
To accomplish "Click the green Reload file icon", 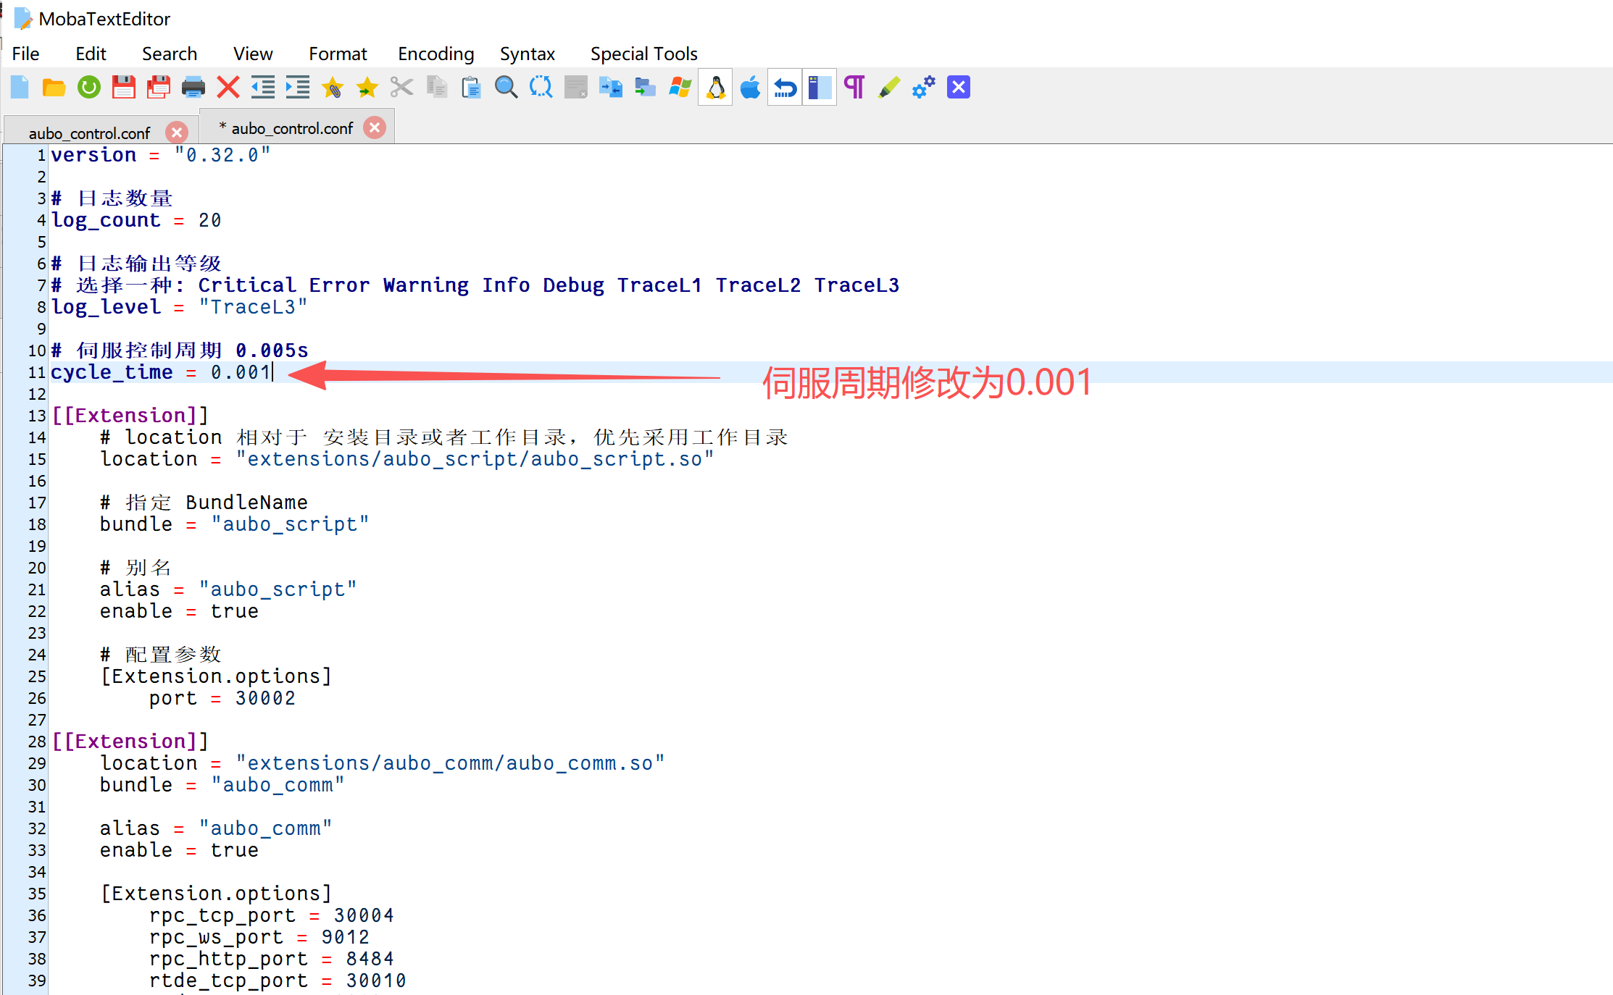I will coord(89,88).
